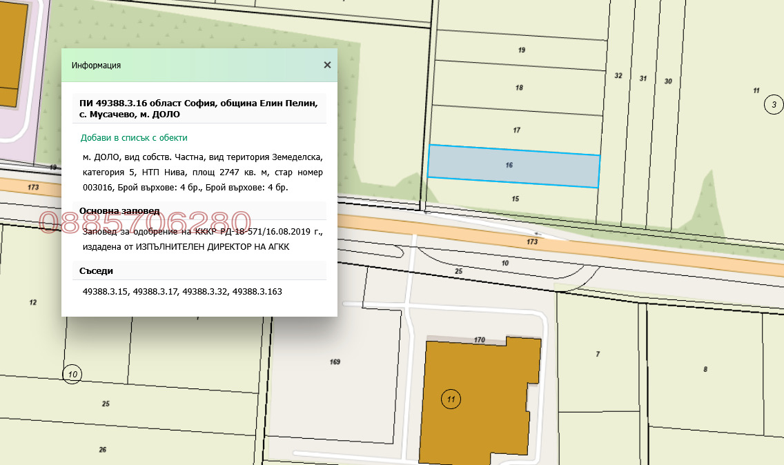Click parcel 18 on the map

519,88
